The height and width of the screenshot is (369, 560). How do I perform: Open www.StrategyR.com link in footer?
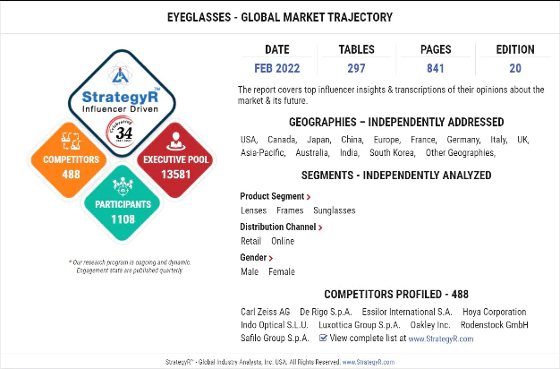point(369,362)
